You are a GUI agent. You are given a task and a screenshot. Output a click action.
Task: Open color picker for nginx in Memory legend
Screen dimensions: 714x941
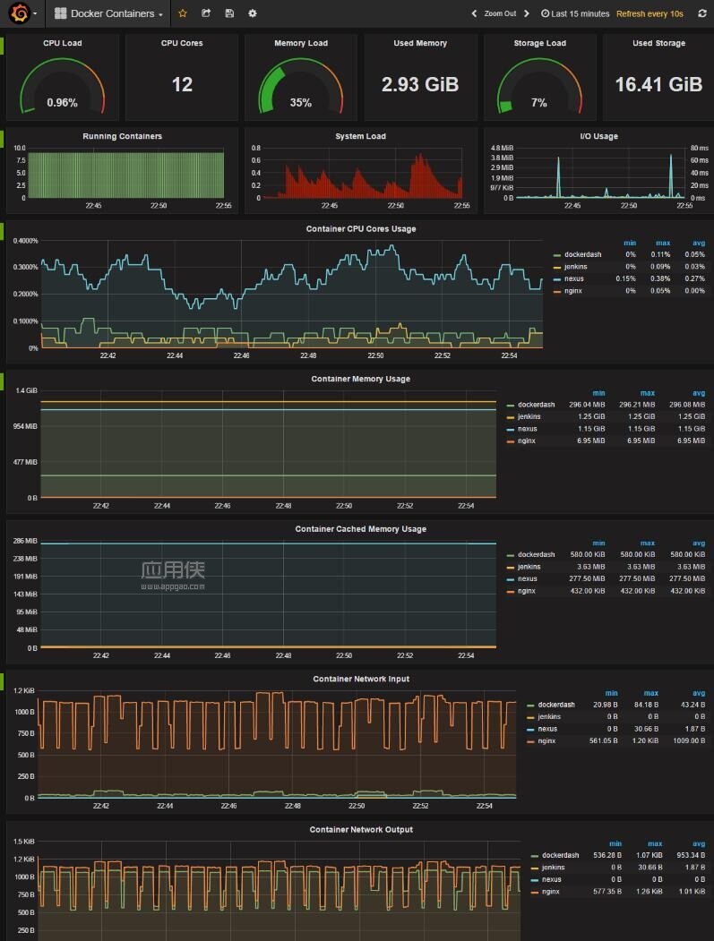(511, 441)
